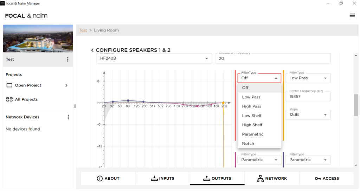The width and height of the screenshot is (360, 191).
Task: Open All Projects list
Action: tap(38, 99)
